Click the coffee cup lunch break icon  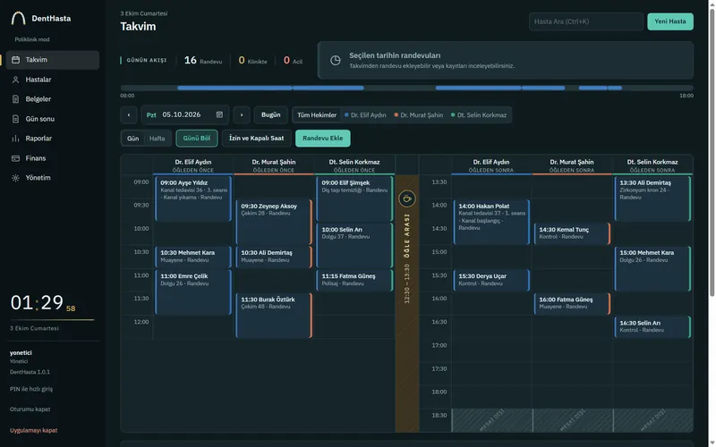[407, 198]
